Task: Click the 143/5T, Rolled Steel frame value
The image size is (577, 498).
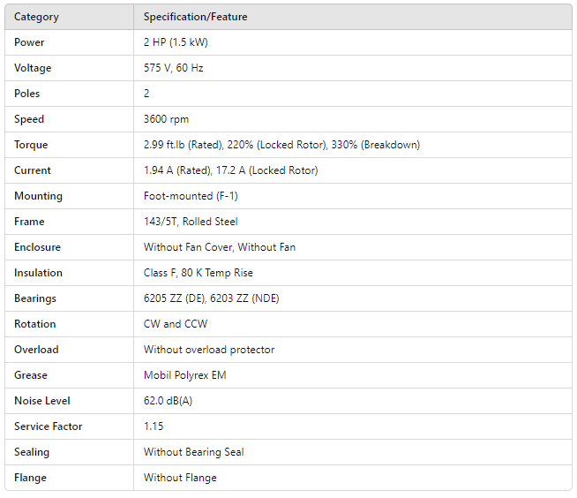Action: pos(191,222)
